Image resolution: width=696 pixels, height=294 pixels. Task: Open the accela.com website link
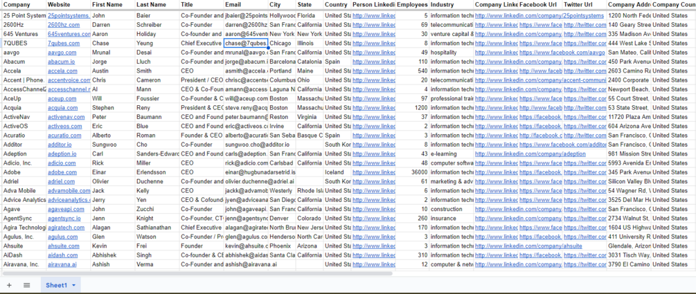point(62,71)
